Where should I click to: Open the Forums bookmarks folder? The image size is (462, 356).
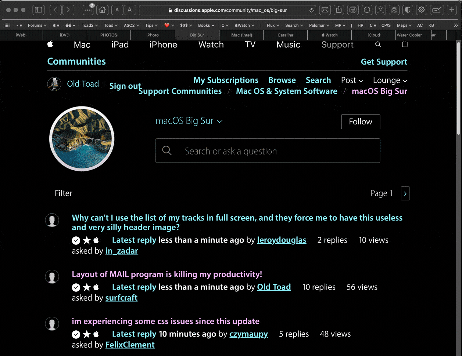(x=37, y=25)
